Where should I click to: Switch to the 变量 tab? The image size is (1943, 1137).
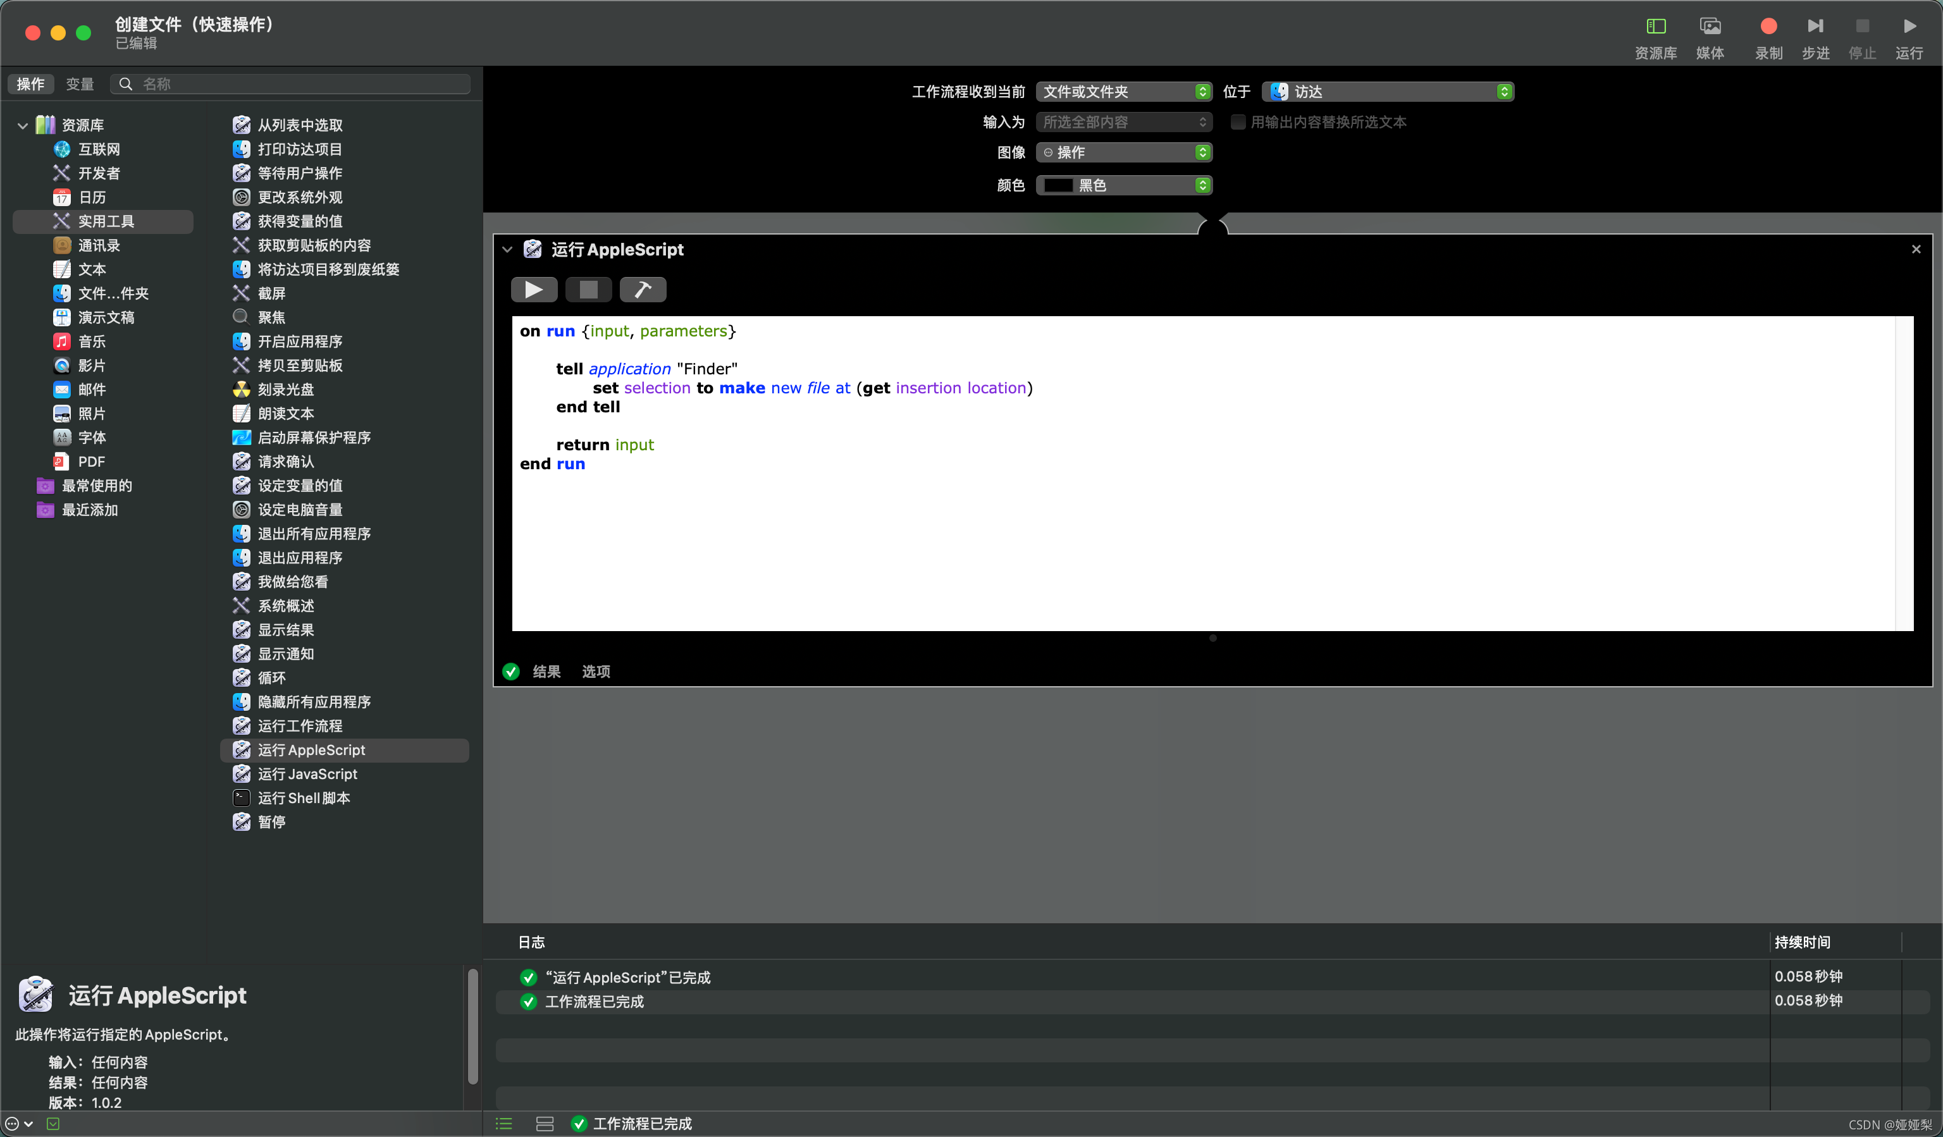[80, 84]
